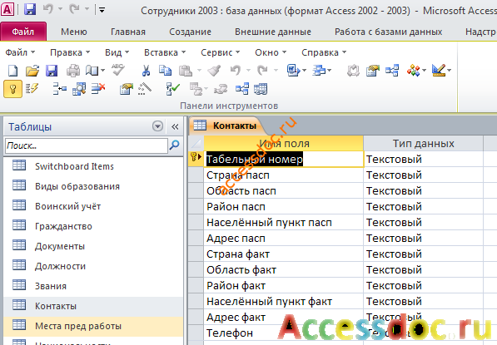Viewport: 497px width, 345px height.
Task: Switch to the Меню ribbon tab
Action: (x=74, y=32)
